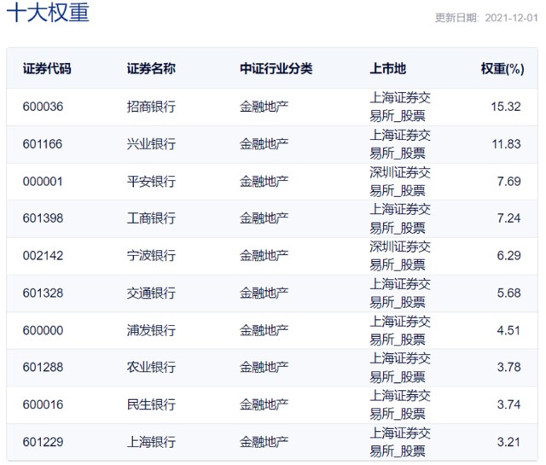Image resolution: width=546 pixels, height=465 pixels.
Task: Click the 农业银行 security name
Action: pyautogui.click(x=151, y=367)
